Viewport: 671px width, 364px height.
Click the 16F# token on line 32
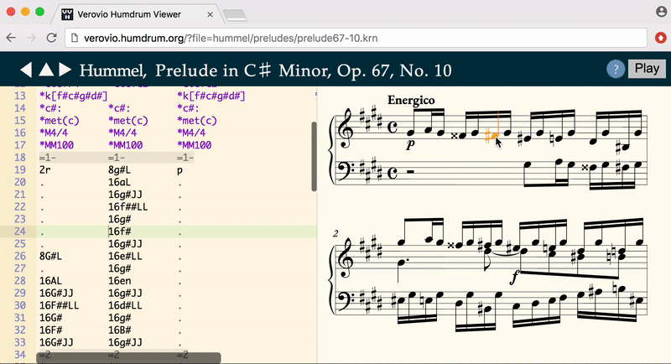tap(50, 330)
